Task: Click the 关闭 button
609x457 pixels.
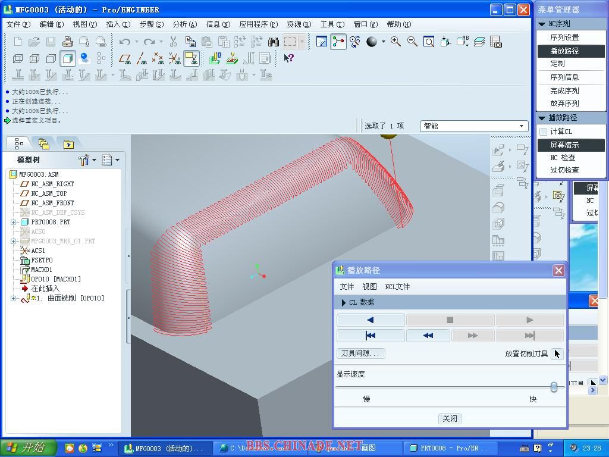Action: [x=450, y=419]
